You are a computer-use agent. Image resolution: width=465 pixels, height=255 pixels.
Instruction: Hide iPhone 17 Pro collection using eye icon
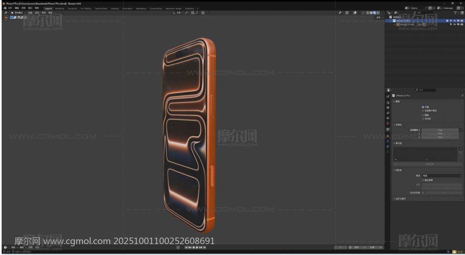[454, 21]
